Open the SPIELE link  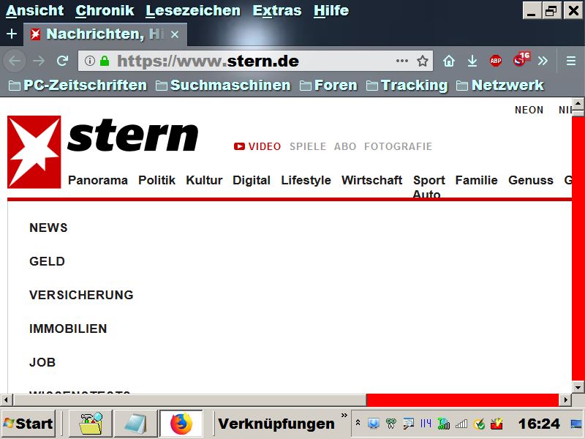coord(308,146)
